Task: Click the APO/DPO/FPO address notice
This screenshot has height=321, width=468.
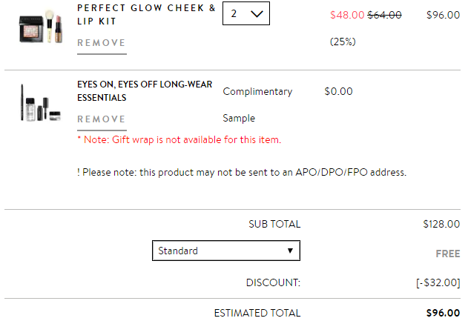Action: click(242, 173)
